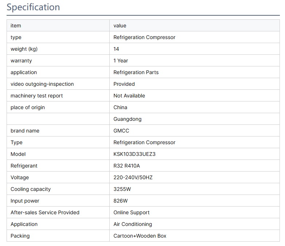
Task: Select the R32 R410A refrigerant value
Action: [126, 166]
